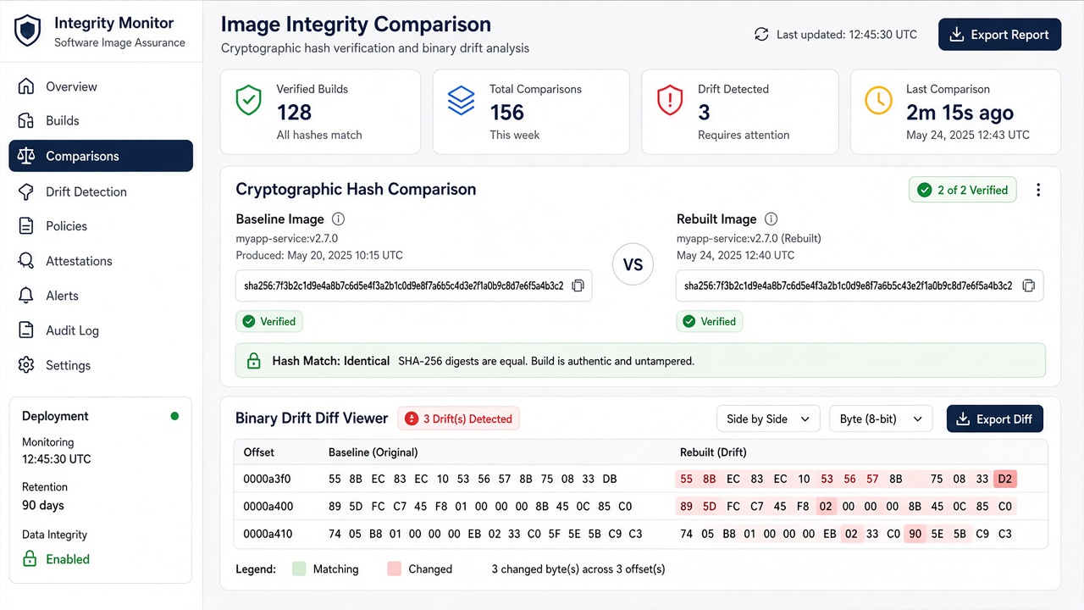Click '3 changed byte(s) across 3 offset(s)' text
The image size is (1084, 610).
pyautogui.click(x=578, y=568)
